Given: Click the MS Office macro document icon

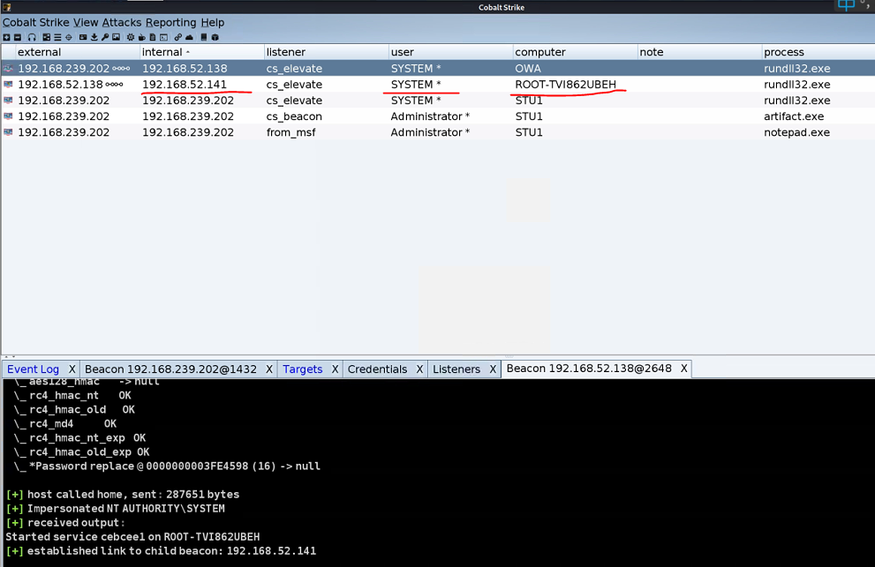Looking at the screenshot, I should click(x=153, y=37).
